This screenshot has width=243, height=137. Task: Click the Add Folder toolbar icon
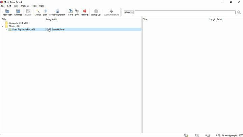[x=7, y=12]
